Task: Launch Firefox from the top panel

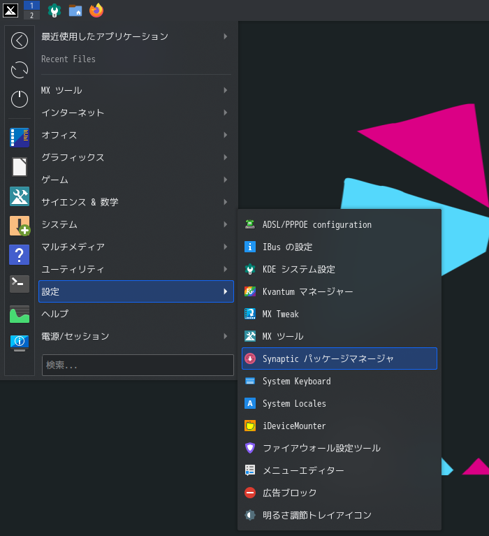Action: click(x=96, y=10)
